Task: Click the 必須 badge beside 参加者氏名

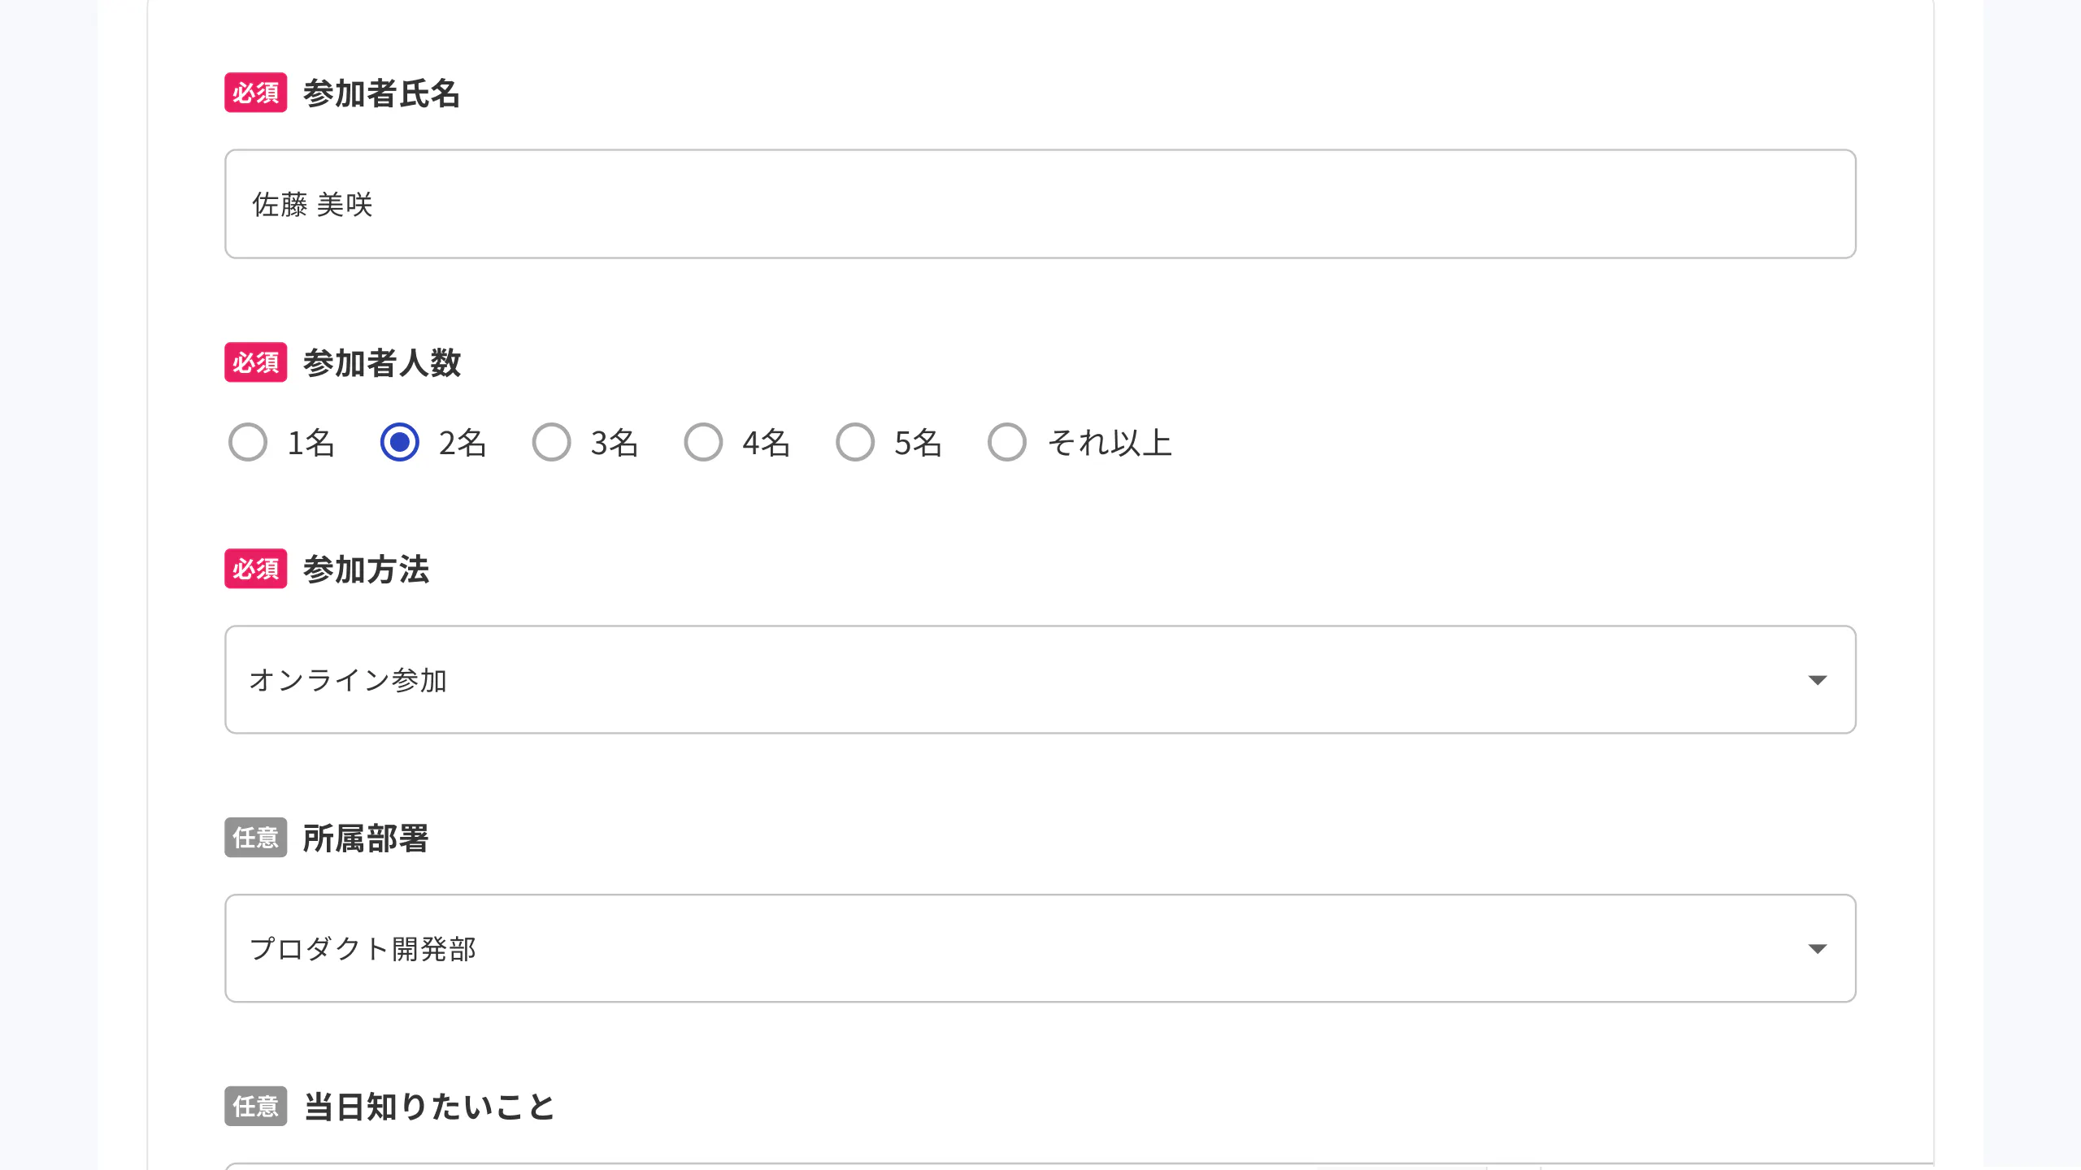Action: [255, 93]
